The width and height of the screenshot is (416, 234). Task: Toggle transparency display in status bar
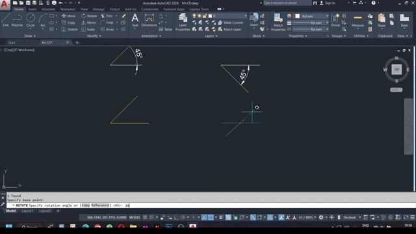[228, 217]
